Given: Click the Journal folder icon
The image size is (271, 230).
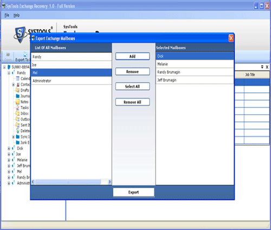Looking at the screenshot, I should coord(18,96).
